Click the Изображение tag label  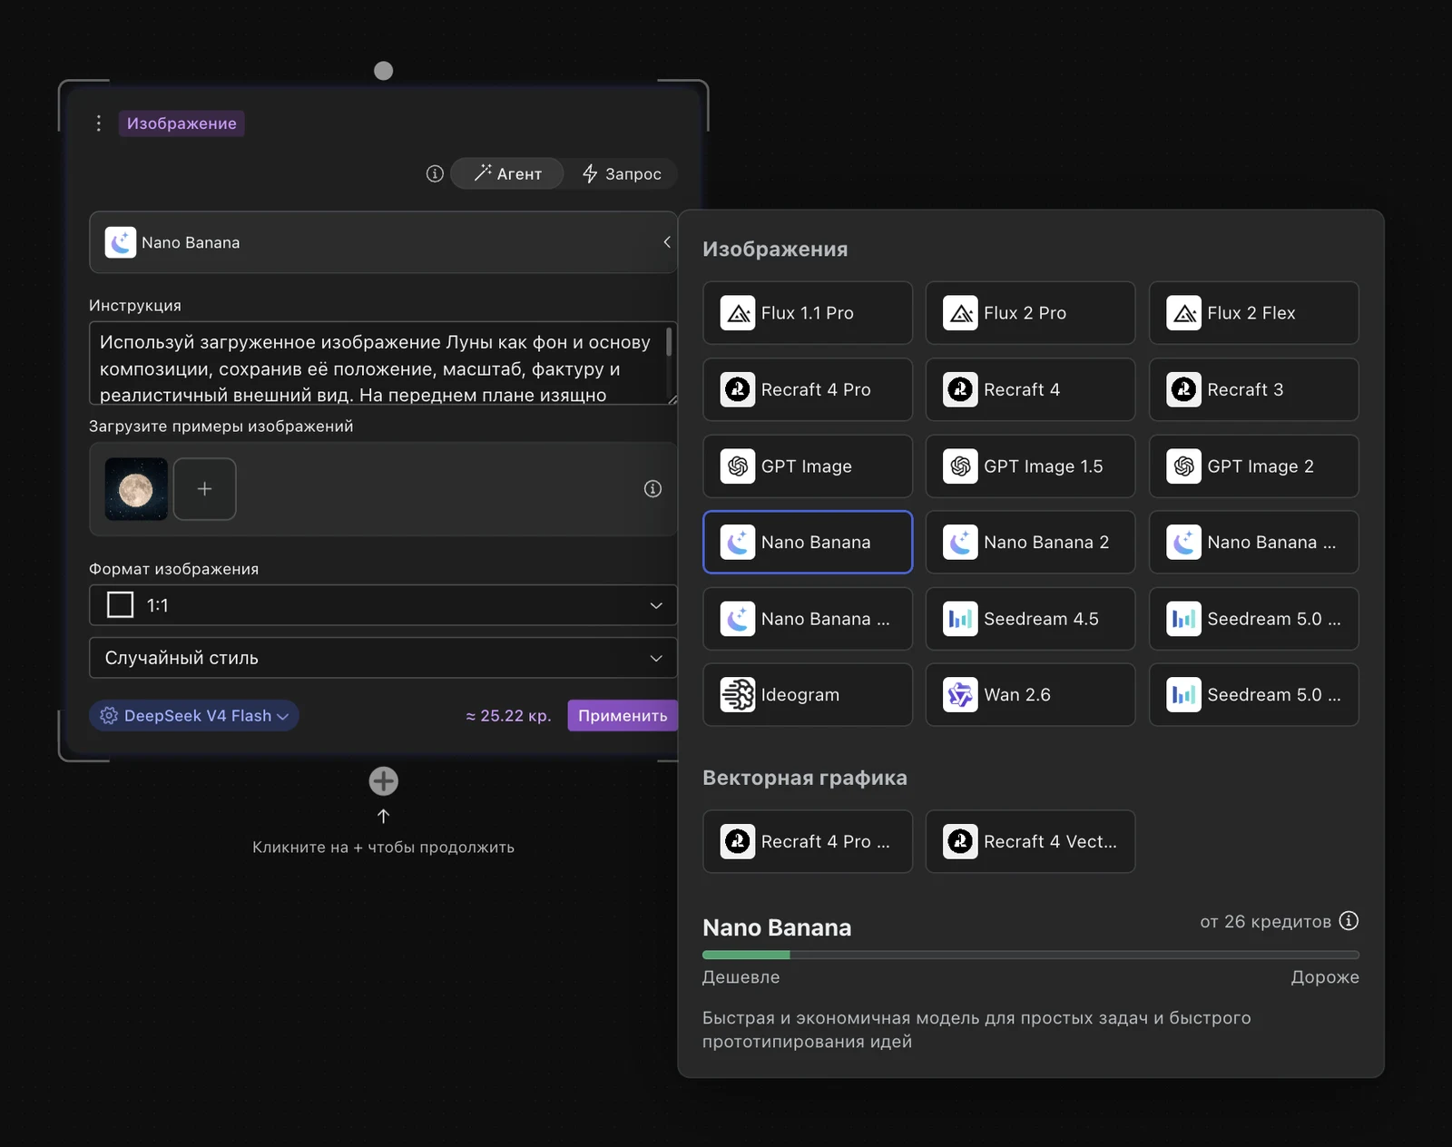click(181, 123)
